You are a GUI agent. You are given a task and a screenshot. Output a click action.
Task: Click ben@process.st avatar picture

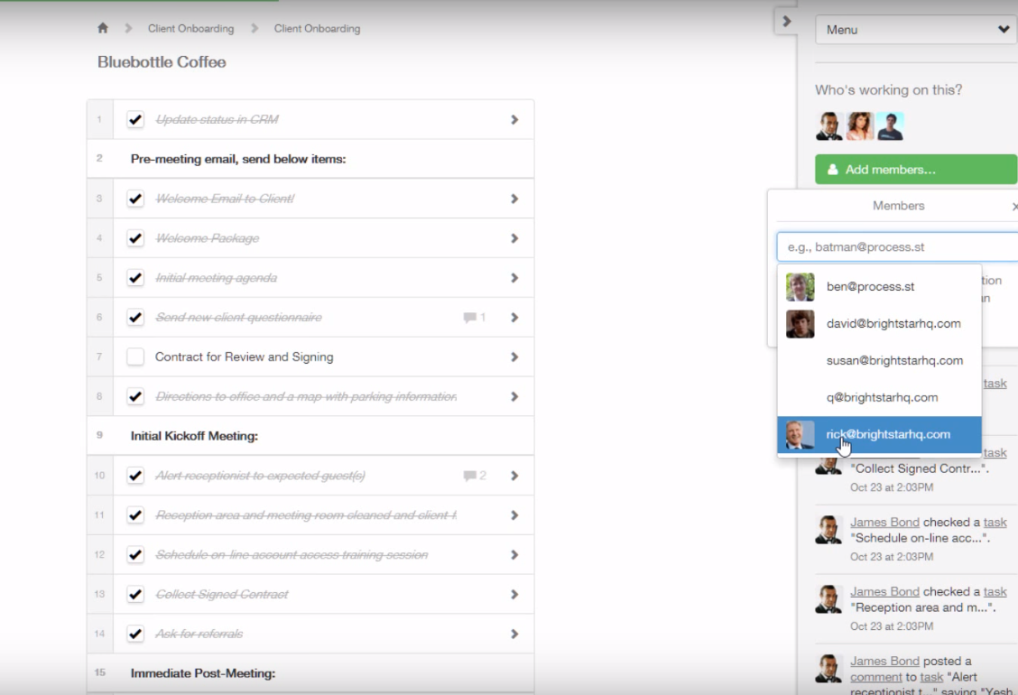pyautogui.click(x=800, y=286)
